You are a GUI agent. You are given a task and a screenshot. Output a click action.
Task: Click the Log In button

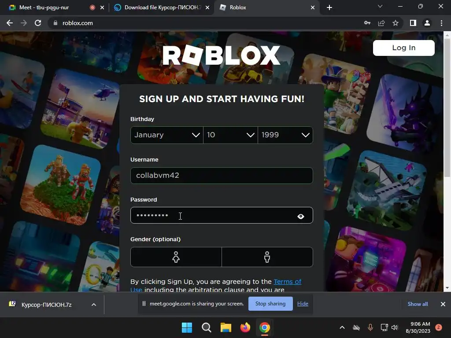tap(404, 48)
